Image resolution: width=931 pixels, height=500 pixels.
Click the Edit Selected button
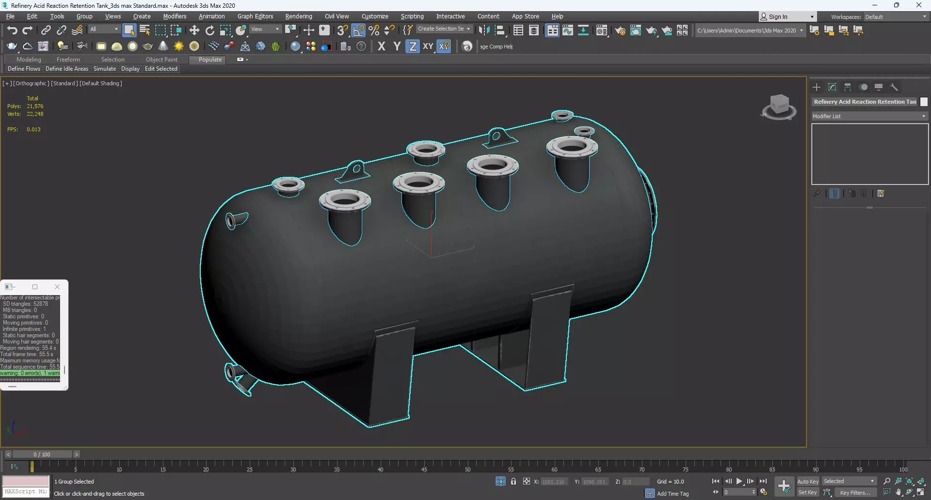[x=161, y=69]
